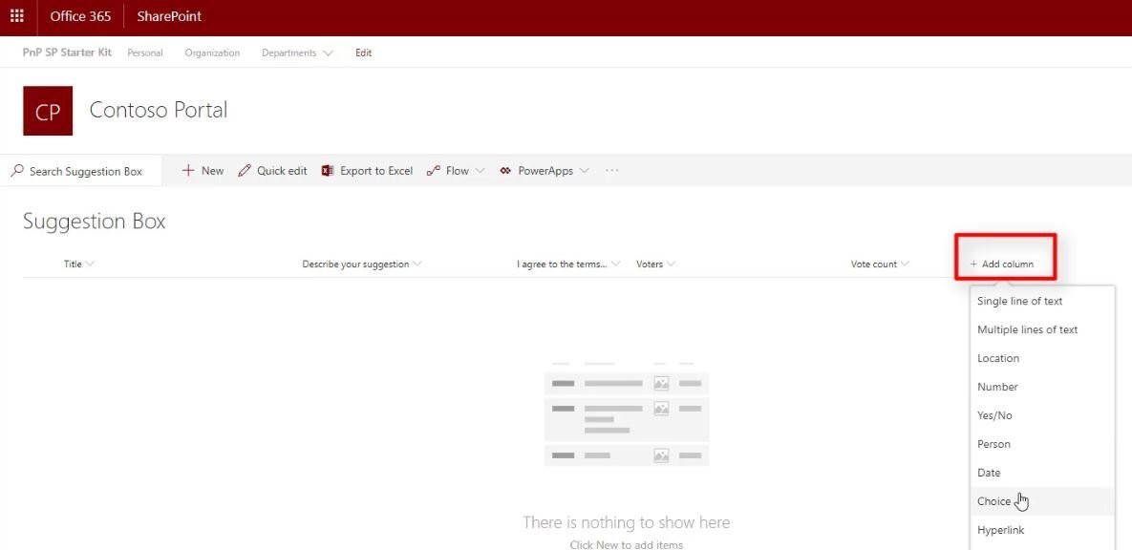Open the PnP SP Starter Kit link
1132x550 pixels.
(x=67, y=53)
